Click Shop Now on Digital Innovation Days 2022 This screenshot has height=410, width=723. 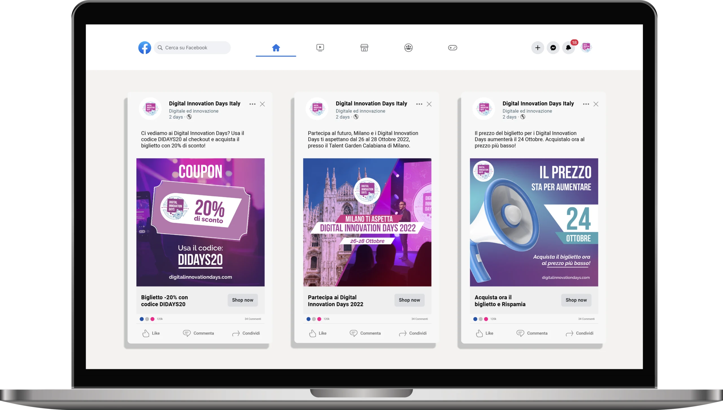click(409, 300)
